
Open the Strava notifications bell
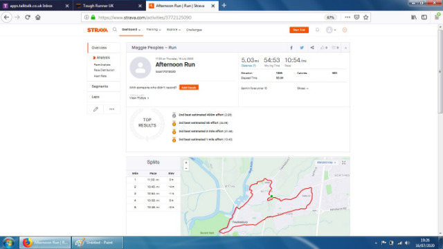[317, 30]
